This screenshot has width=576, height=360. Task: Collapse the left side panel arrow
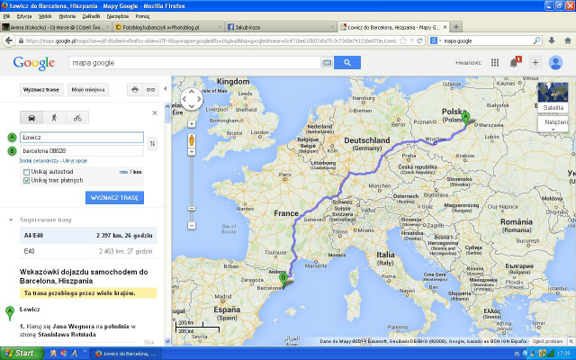[165, 89]
